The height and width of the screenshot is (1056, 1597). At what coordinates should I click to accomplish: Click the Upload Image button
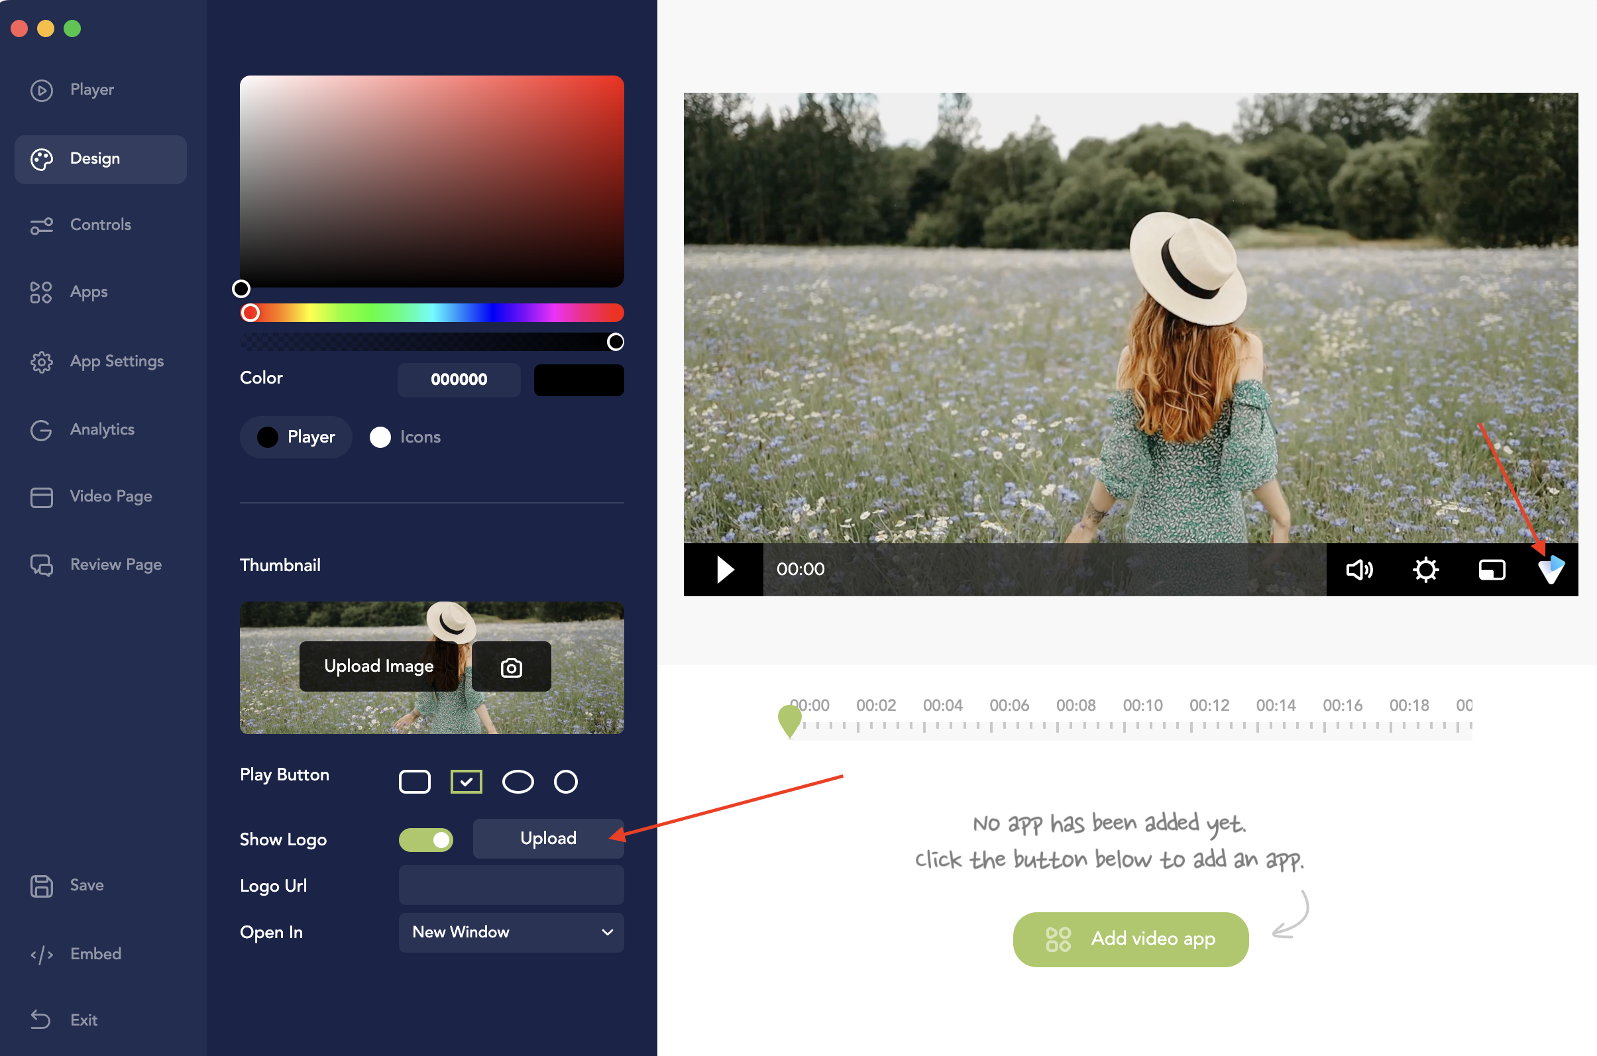pyautogui.click(x=378, y=666)
